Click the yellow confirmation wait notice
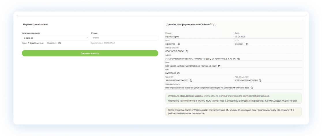 (x=234, y=112)
